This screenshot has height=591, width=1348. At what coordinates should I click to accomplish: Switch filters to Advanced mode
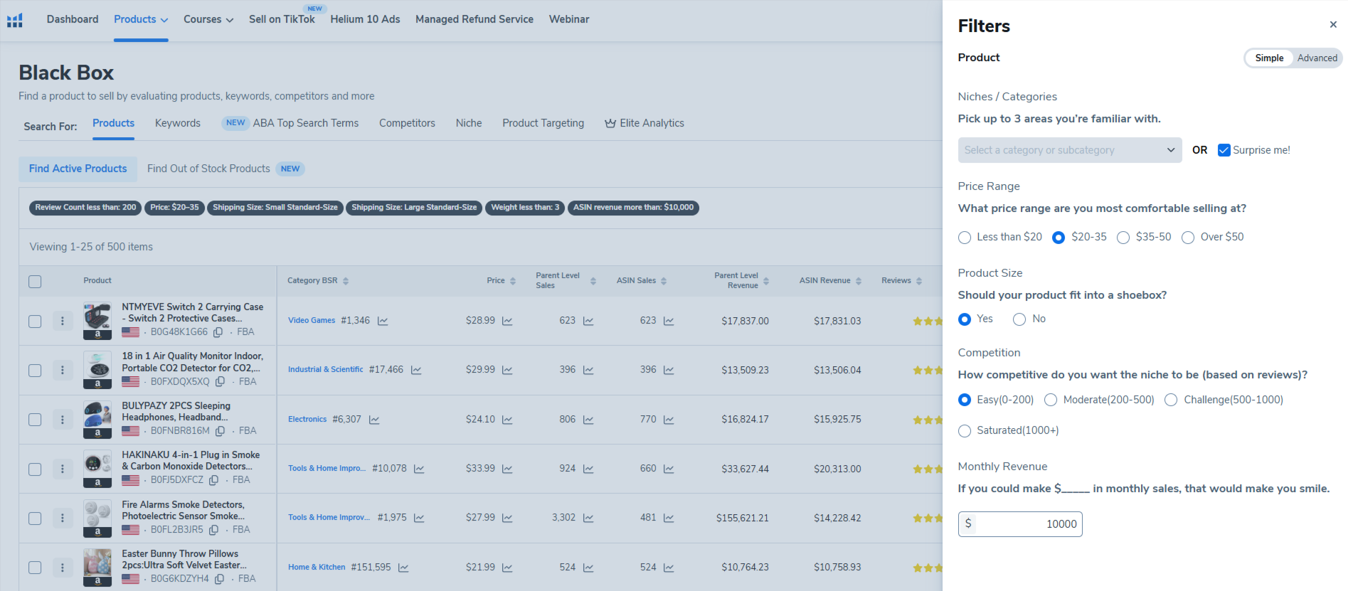tap(1317, 58)
